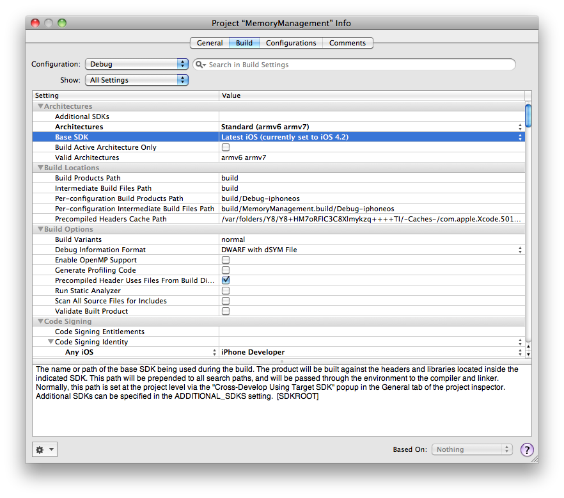564x498 pixels.
Task: Toggle Build Active Architecture Only checkbox
Action: click(x=226, y=147)
